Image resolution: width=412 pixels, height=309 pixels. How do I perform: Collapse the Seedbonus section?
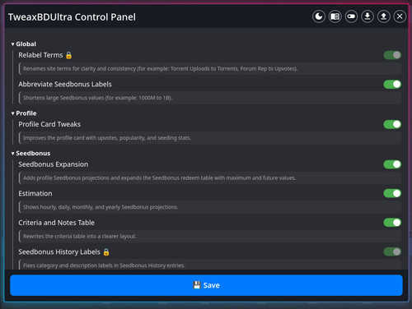(30, 154)
